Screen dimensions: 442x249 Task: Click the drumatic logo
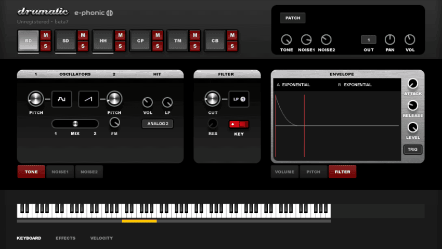pyautogui.click(x=43, y=11)
